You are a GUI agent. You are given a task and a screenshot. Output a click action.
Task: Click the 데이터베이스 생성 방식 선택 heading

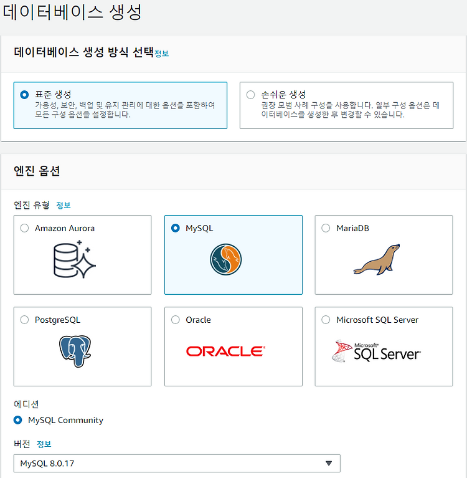(84, 52)
